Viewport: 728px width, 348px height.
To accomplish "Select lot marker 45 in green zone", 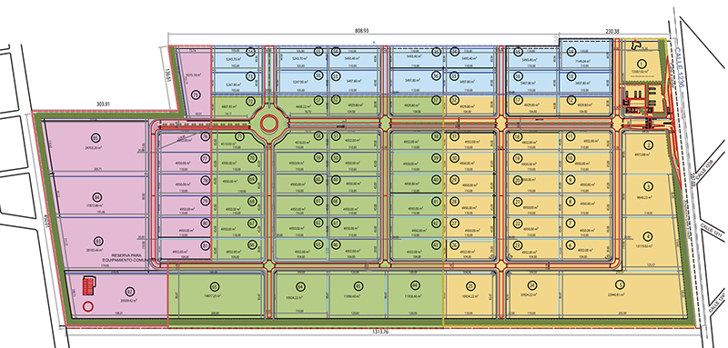I will point(358,285).
